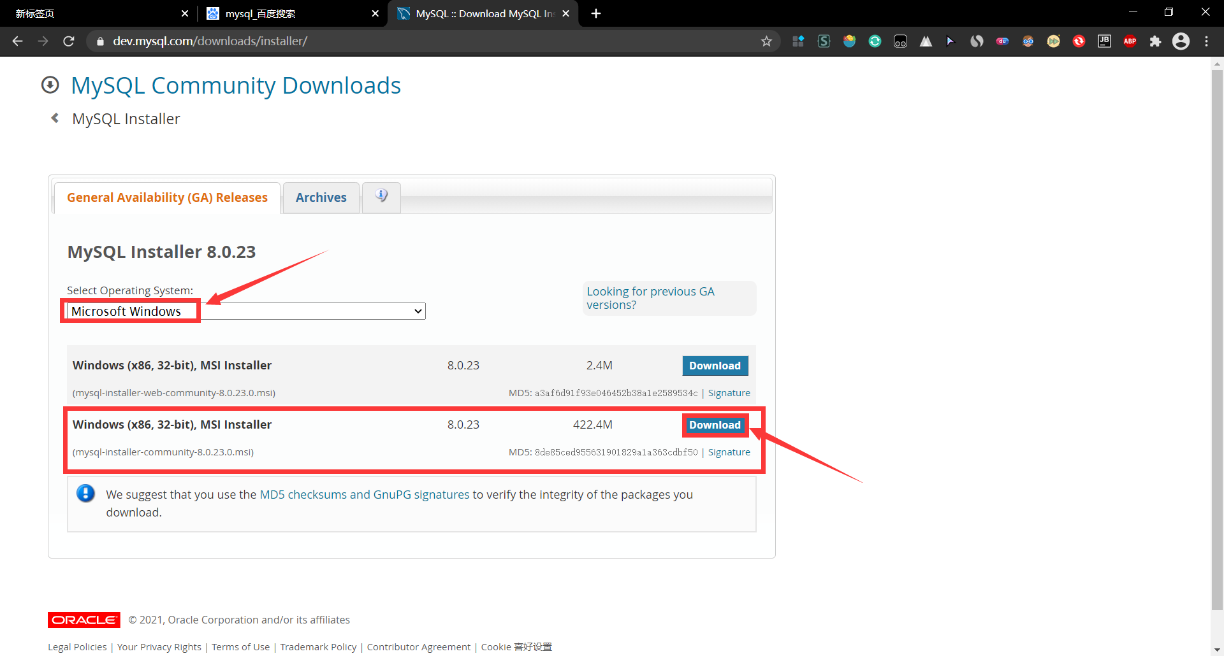Viewport: 1224px width, 656px height.
Task: Open the grey swirl S extension
Action: (977, 41)
